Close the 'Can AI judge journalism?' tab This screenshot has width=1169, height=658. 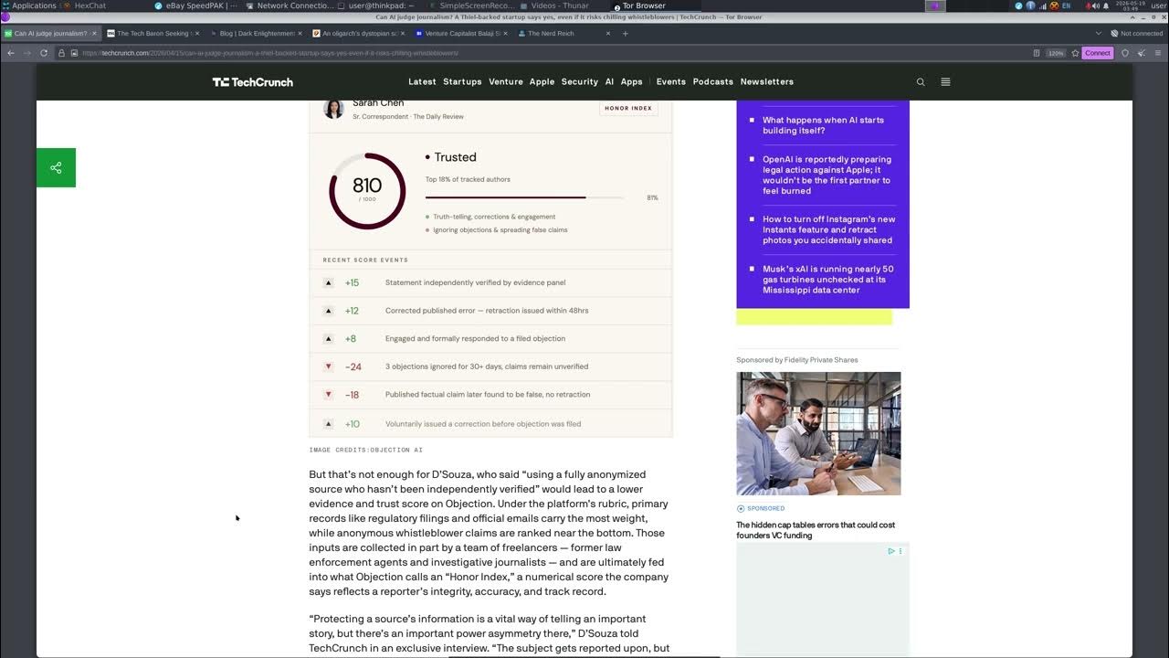point(93,34)
